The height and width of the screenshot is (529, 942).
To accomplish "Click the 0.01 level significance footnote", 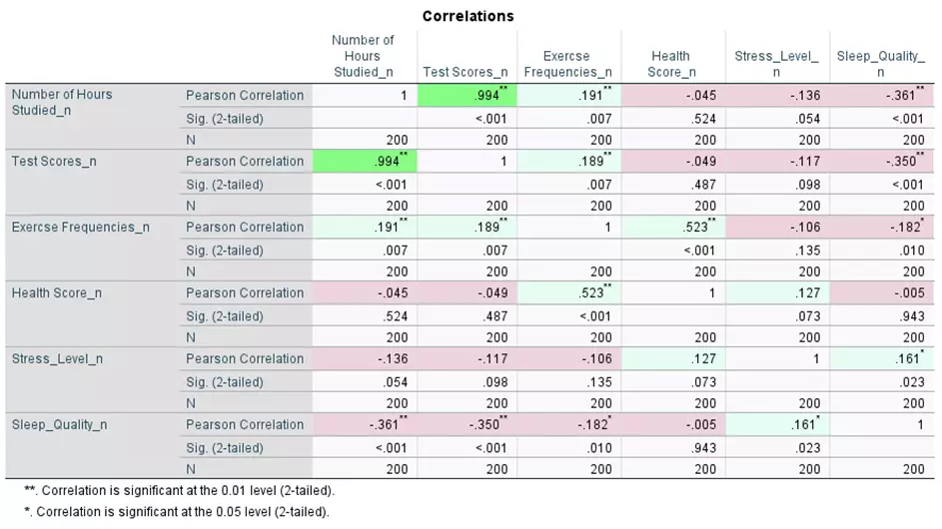I will coord(179,491).
